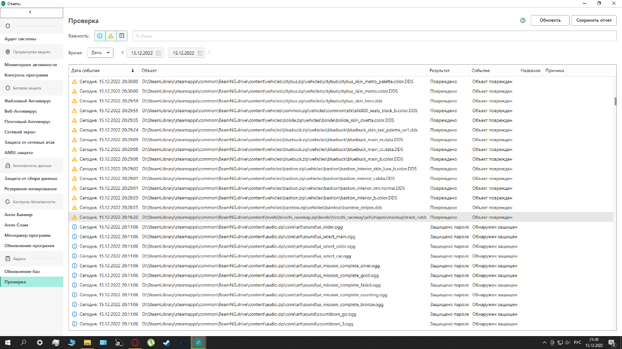Open calendar of the start date field
This screenshot has height=349, width=622.
(x=159, y=53)
